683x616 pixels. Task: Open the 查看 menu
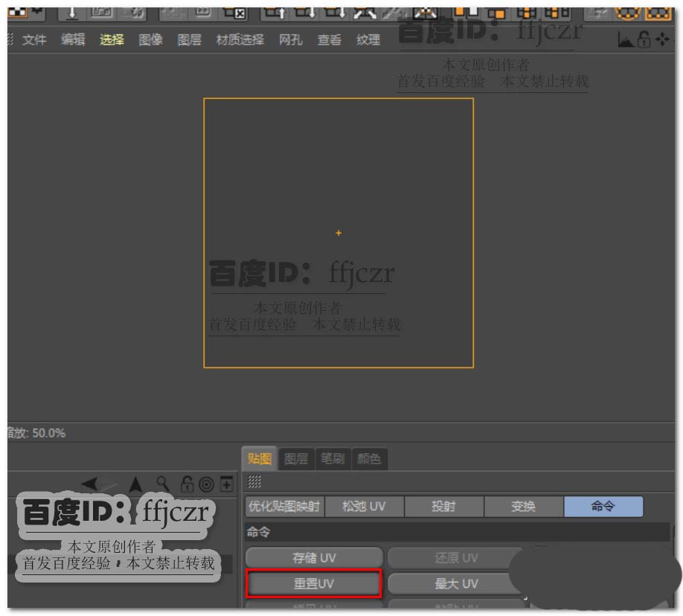pyautogui.click(x=330, y=40)
